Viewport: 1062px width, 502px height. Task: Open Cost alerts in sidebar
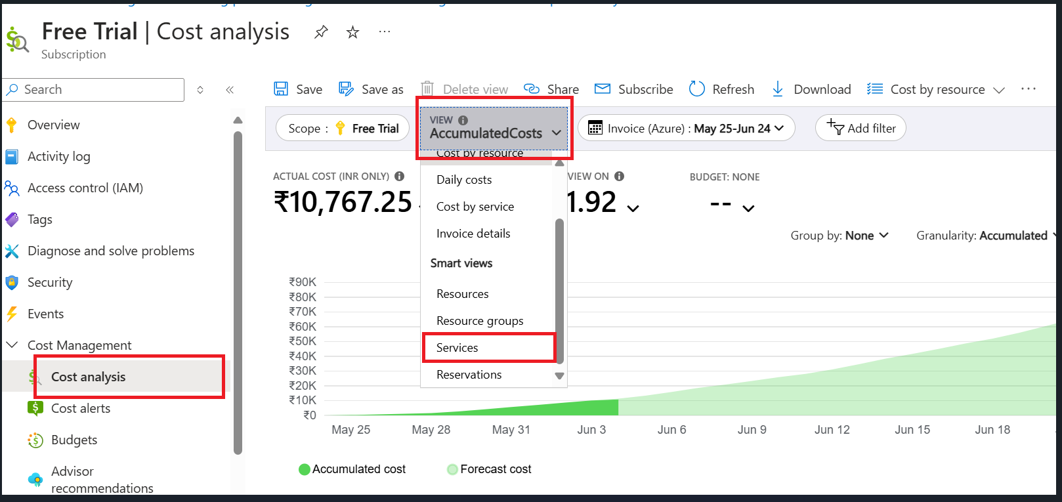[x=81, y=408]
